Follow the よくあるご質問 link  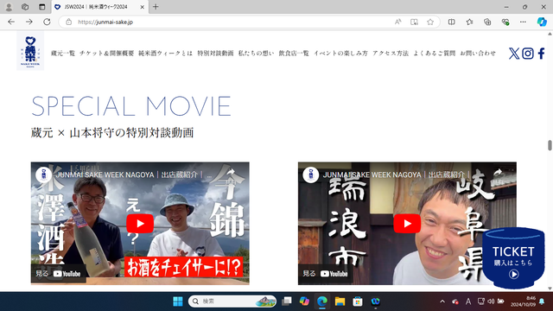point(434,54)
